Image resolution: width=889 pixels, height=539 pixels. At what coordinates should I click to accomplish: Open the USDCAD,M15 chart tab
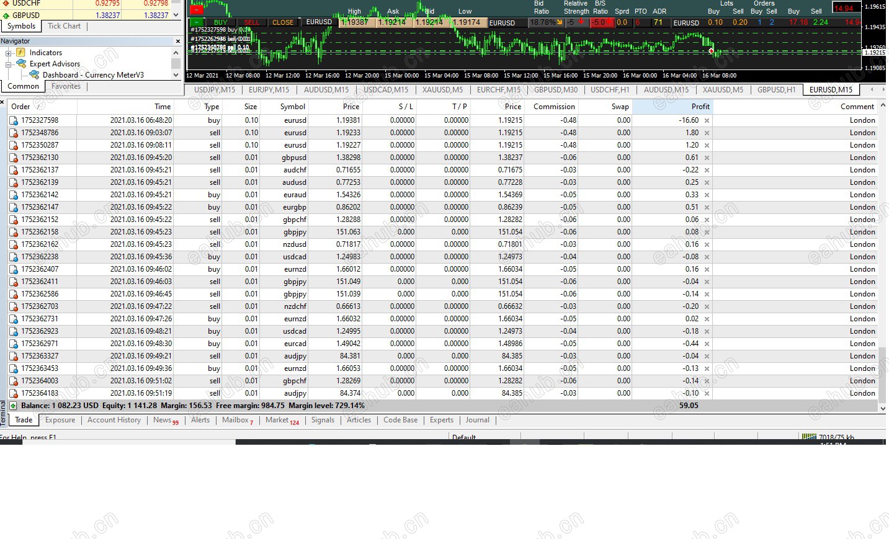click(x=386, y=90)
